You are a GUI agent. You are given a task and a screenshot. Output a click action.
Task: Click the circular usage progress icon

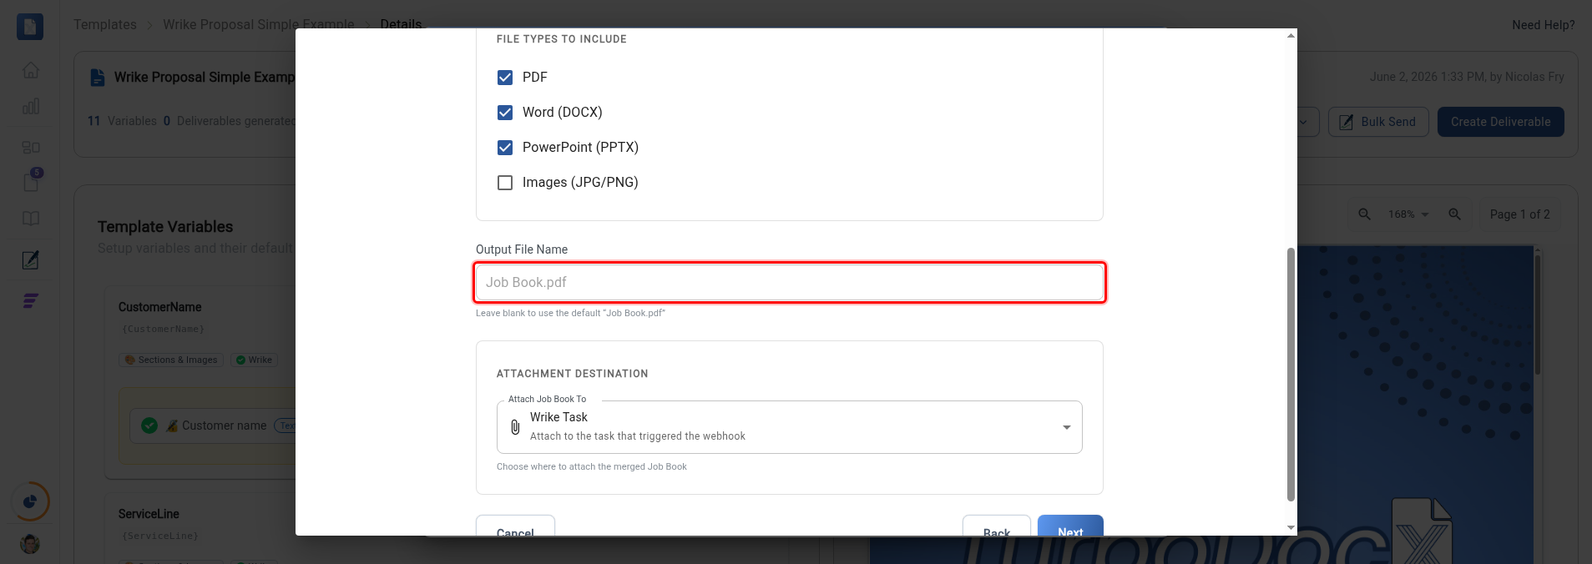30,501
